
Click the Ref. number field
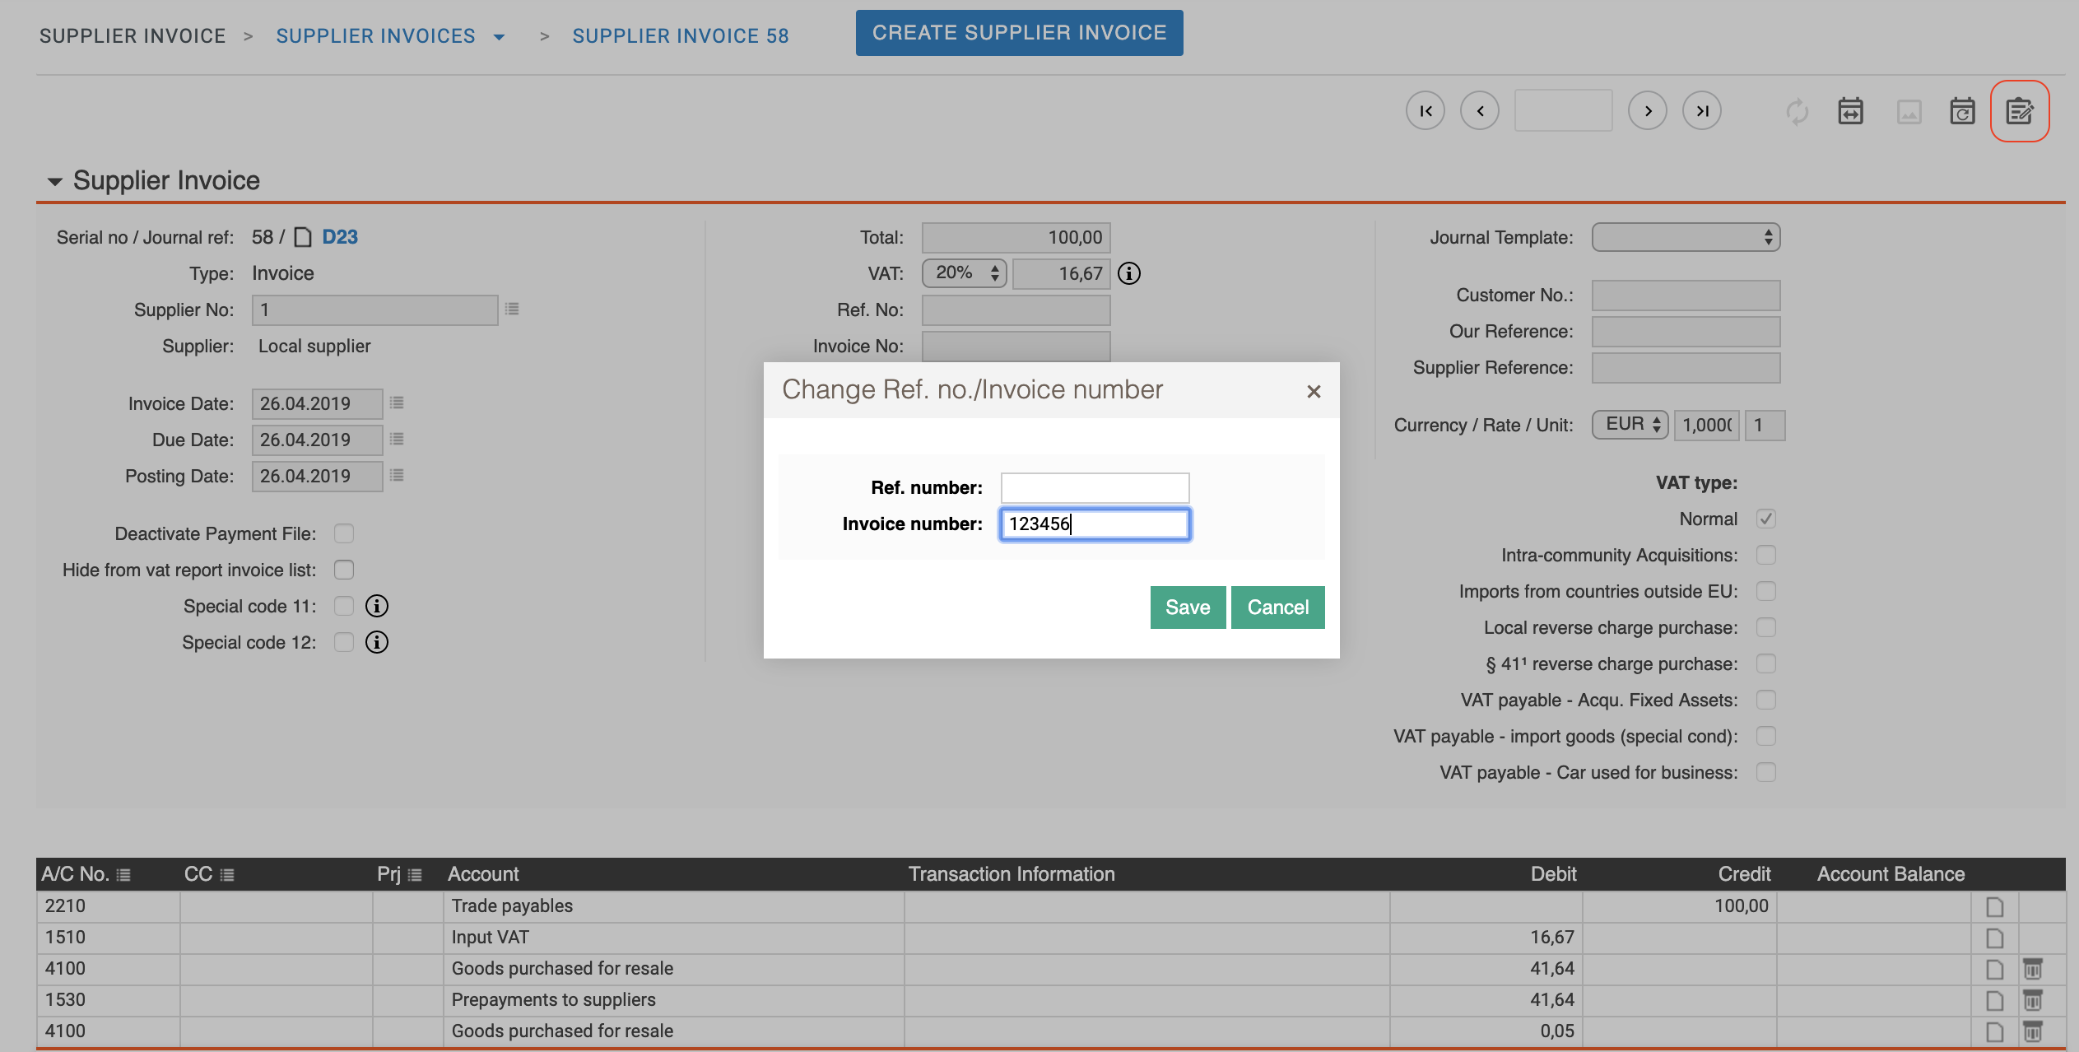point(1095,487)
